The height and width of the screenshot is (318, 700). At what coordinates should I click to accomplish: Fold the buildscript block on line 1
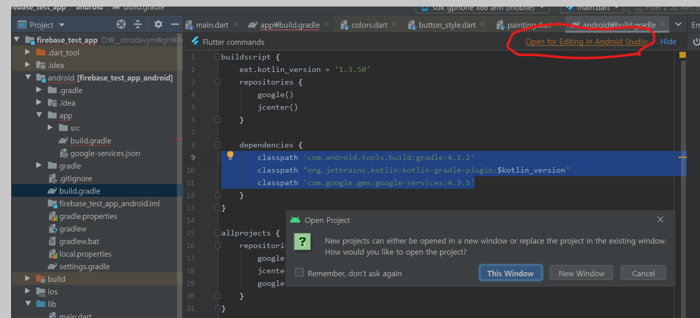click(218, 57)
